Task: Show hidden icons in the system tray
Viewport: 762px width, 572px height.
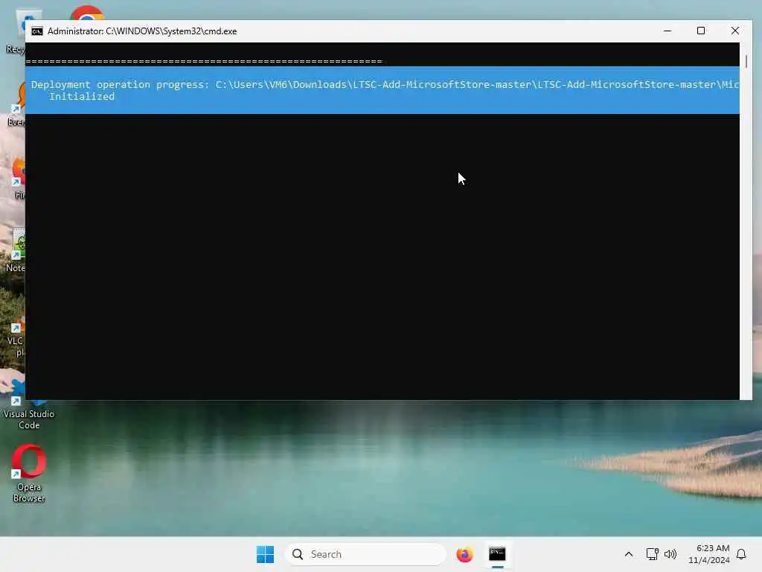Action: pos(628,554)
